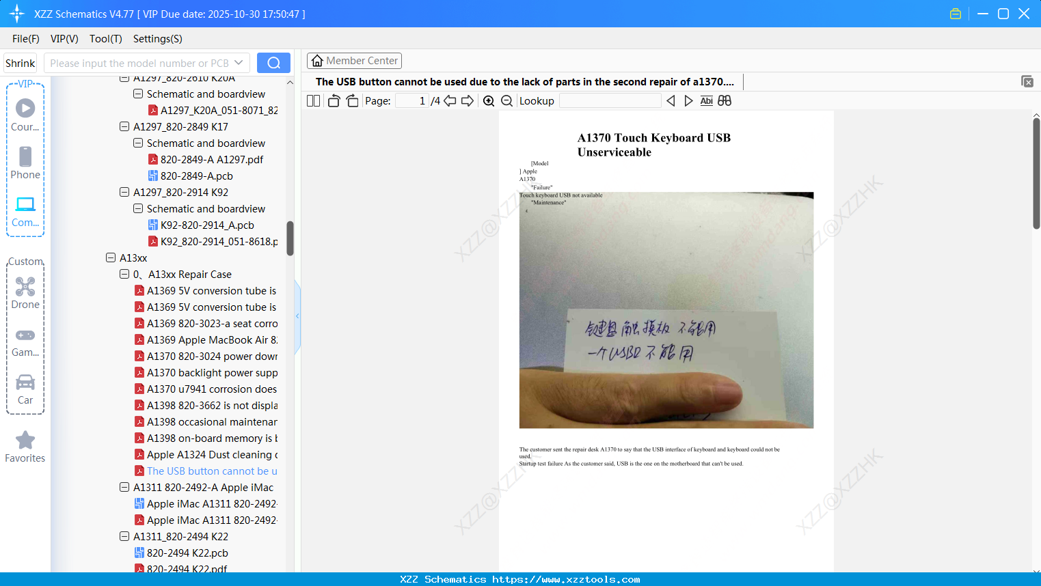
Task: Click the blue search button
Action: [273, 63]
